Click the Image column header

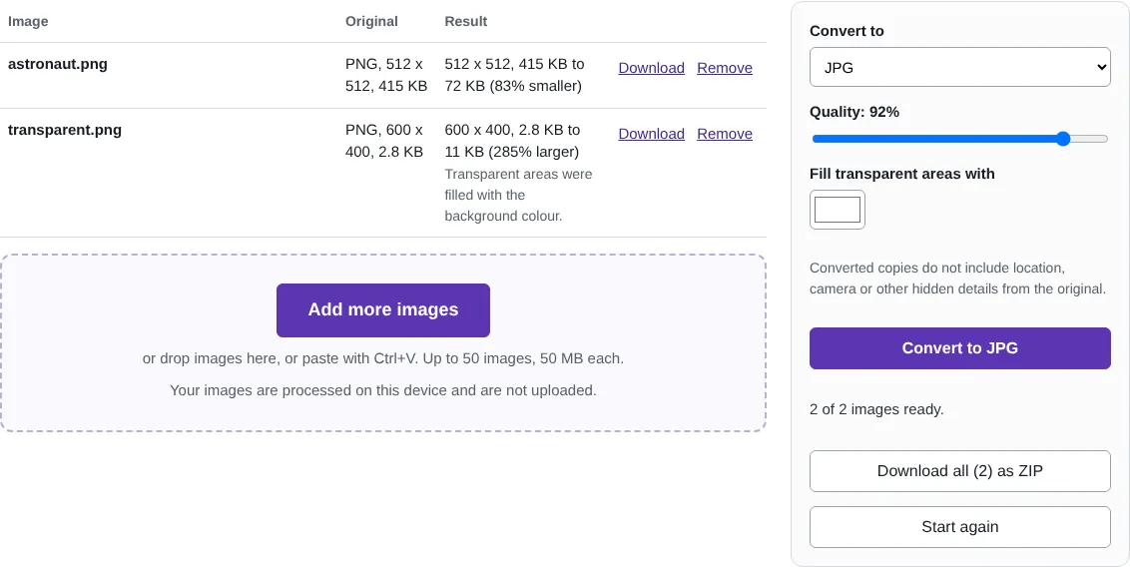tap(28, 22)
